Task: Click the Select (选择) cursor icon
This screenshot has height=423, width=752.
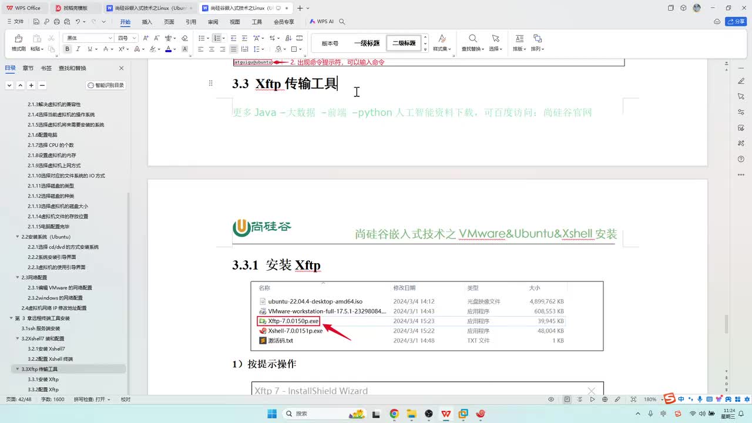Action: [496, 38]
